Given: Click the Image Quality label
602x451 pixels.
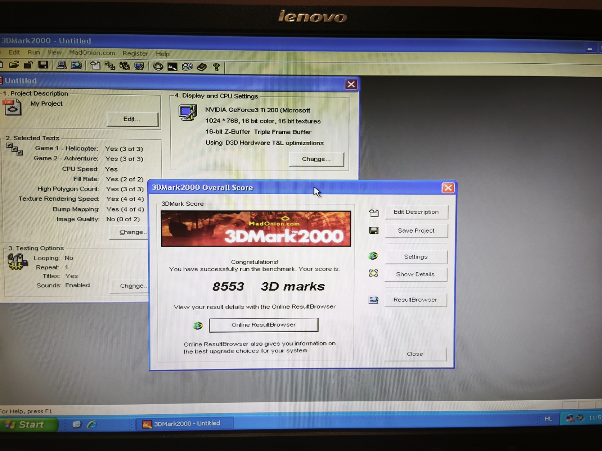Looking at the screenshot, I should 78,219.
